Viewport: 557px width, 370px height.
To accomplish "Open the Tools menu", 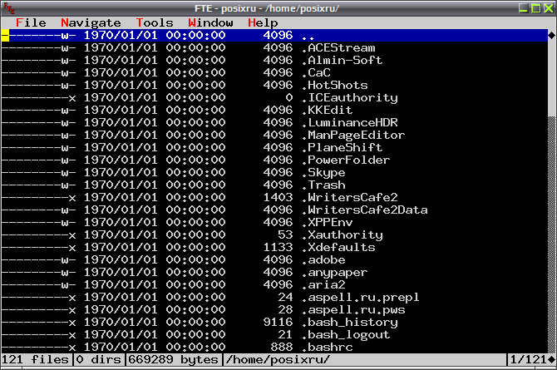I will pyautogui.click(x=155, y=22).
